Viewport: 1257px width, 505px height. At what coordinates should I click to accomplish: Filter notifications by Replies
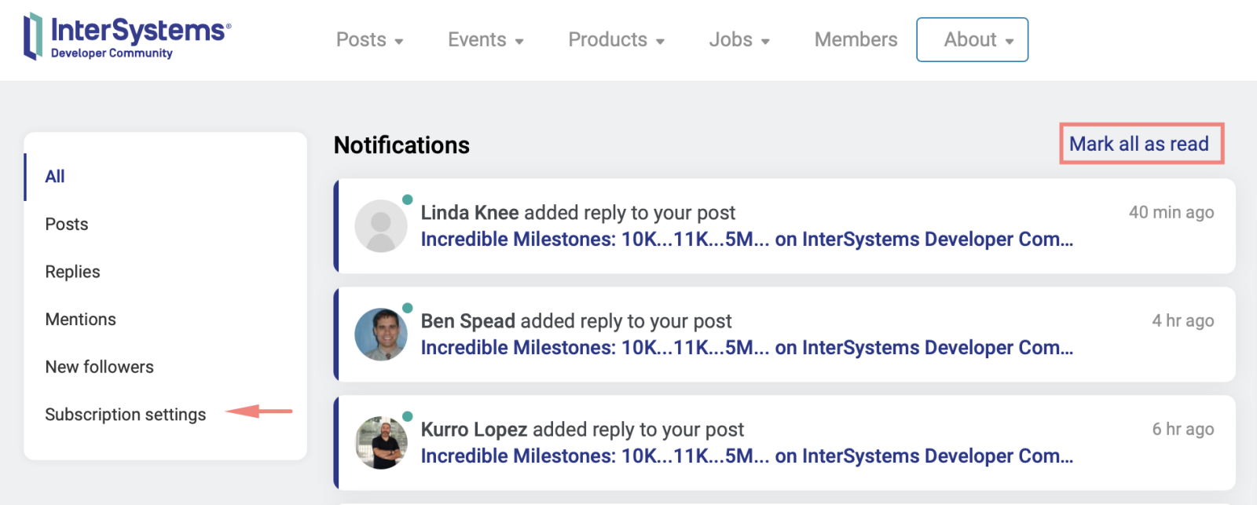pos(72,272)
